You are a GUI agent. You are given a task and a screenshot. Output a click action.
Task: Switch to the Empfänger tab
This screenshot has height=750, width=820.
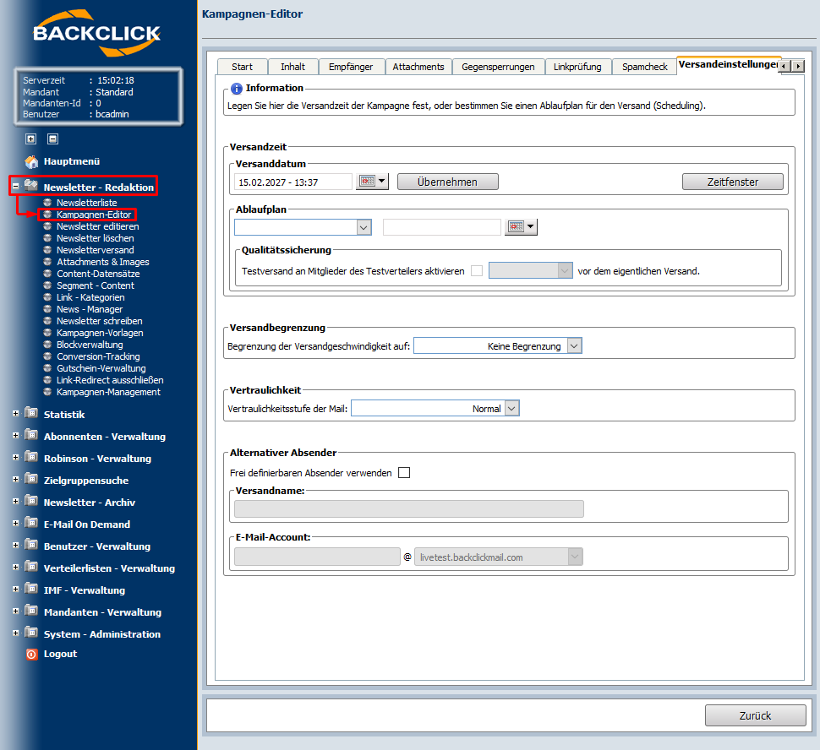[x=352, y=67]
